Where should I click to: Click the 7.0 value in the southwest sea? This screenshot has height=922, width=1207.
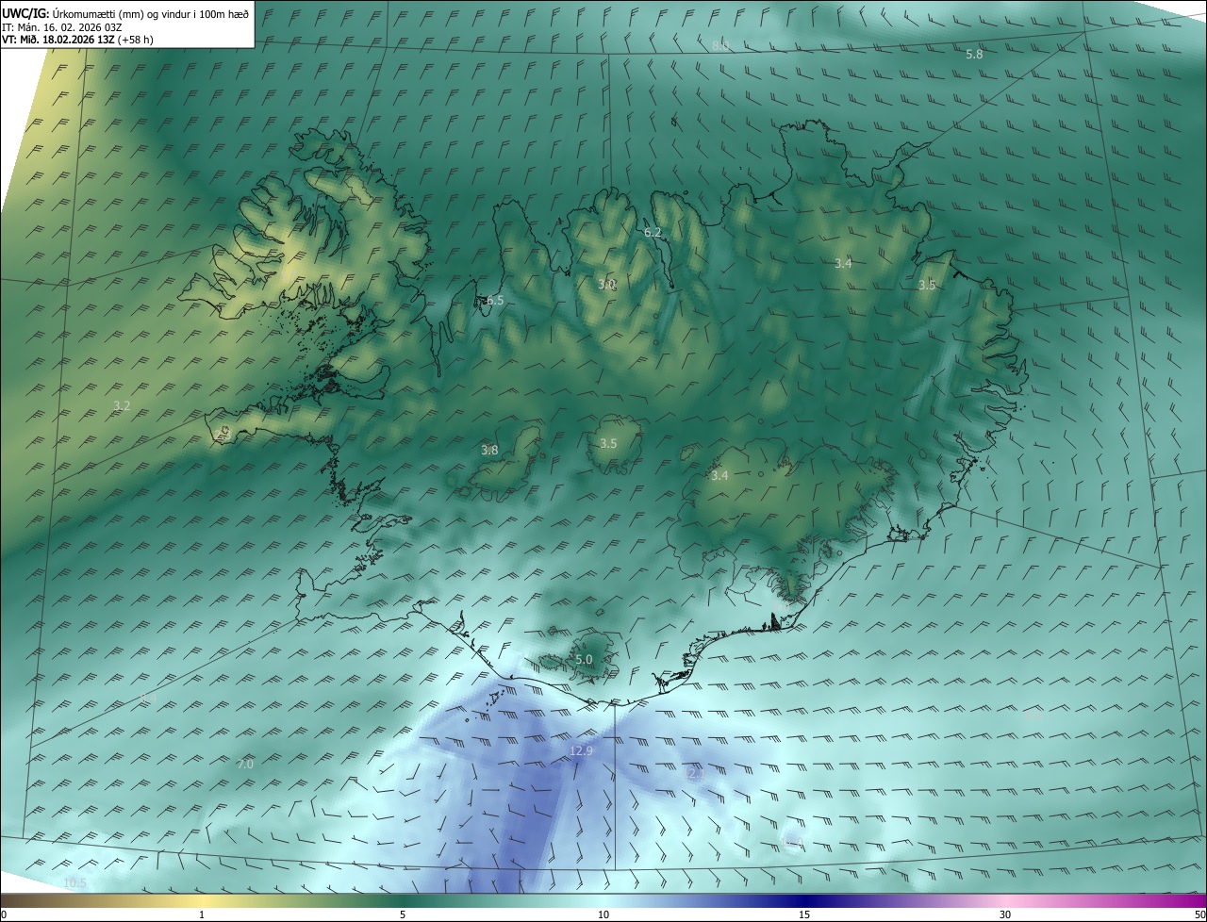245,765
